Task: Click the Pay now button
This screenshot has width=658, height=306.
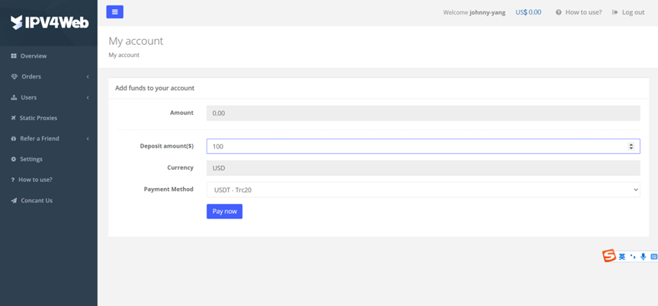Action: click(x=224, y=212)
